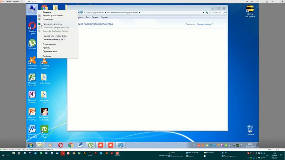Open Мастер настройки Beeline icon
The width and height of the screenshot is (285, 160).
[250, 11]
